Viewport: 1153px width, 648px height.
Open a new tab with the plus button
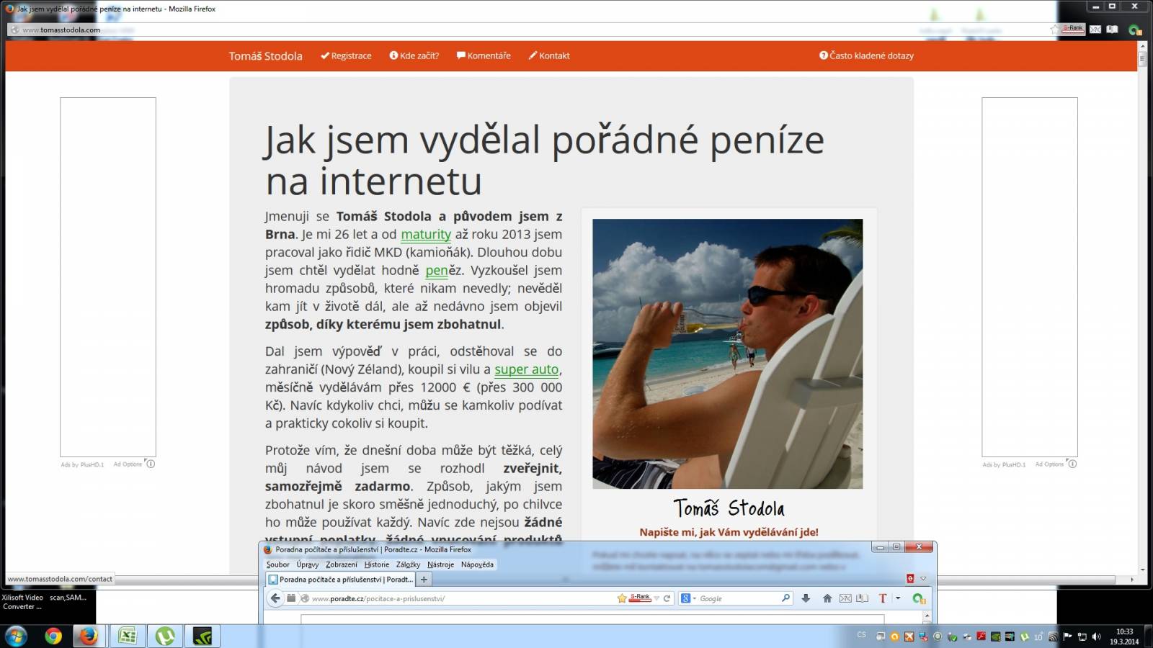tap(424, 580)
